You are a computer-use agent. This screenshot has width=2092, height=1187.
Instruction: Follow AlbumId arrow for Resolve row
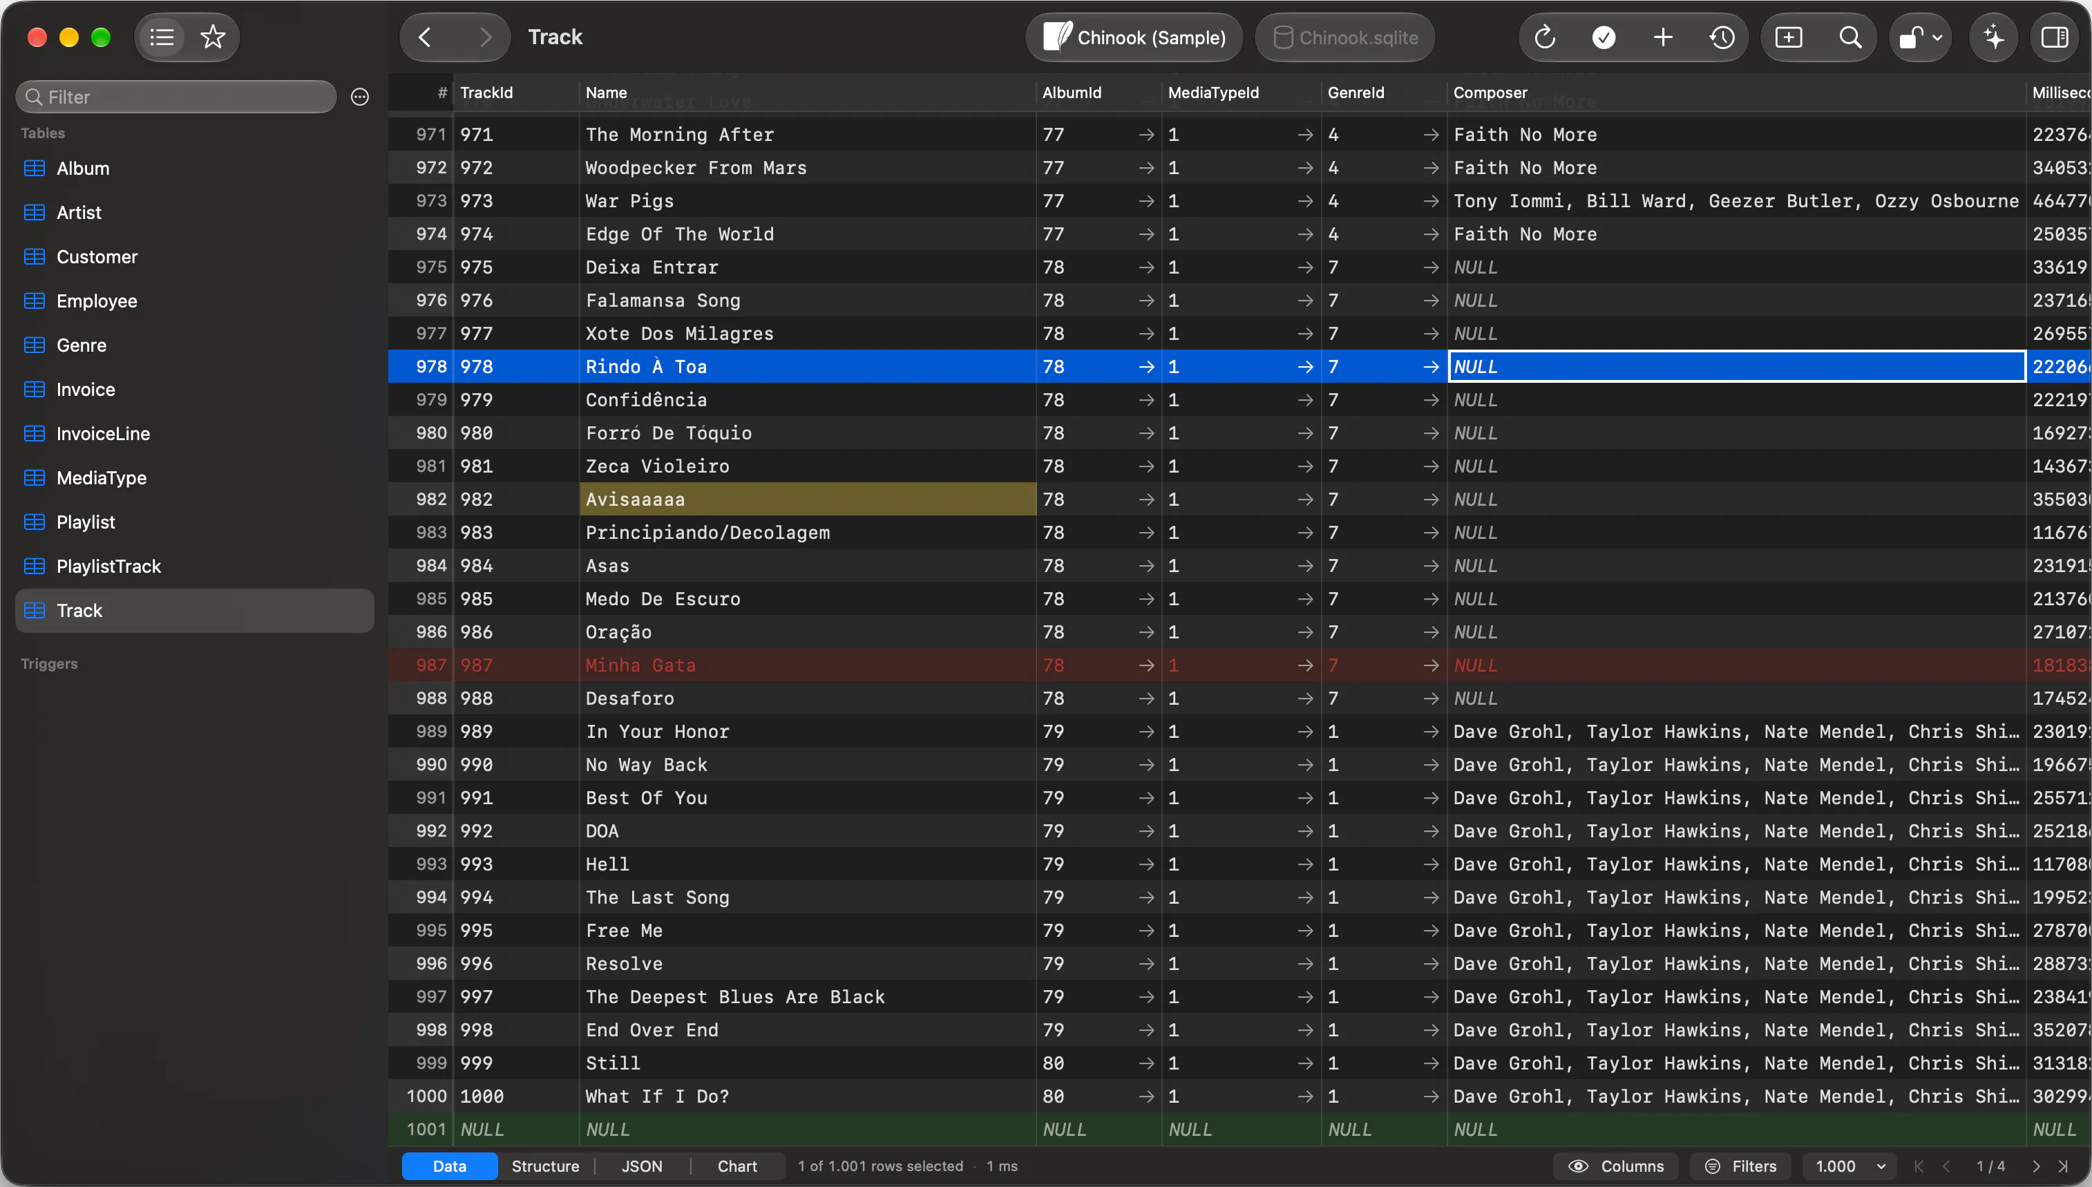1145,964
